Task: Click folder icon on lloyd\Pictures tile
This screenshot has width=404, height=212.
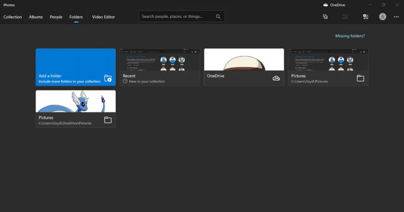Action: [360, 78]
